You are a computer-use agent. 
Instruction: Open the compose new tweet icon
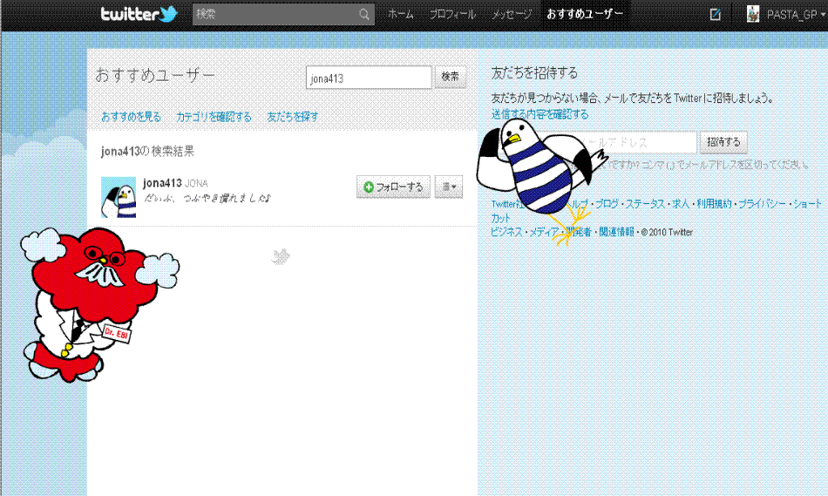click(715, 14)
